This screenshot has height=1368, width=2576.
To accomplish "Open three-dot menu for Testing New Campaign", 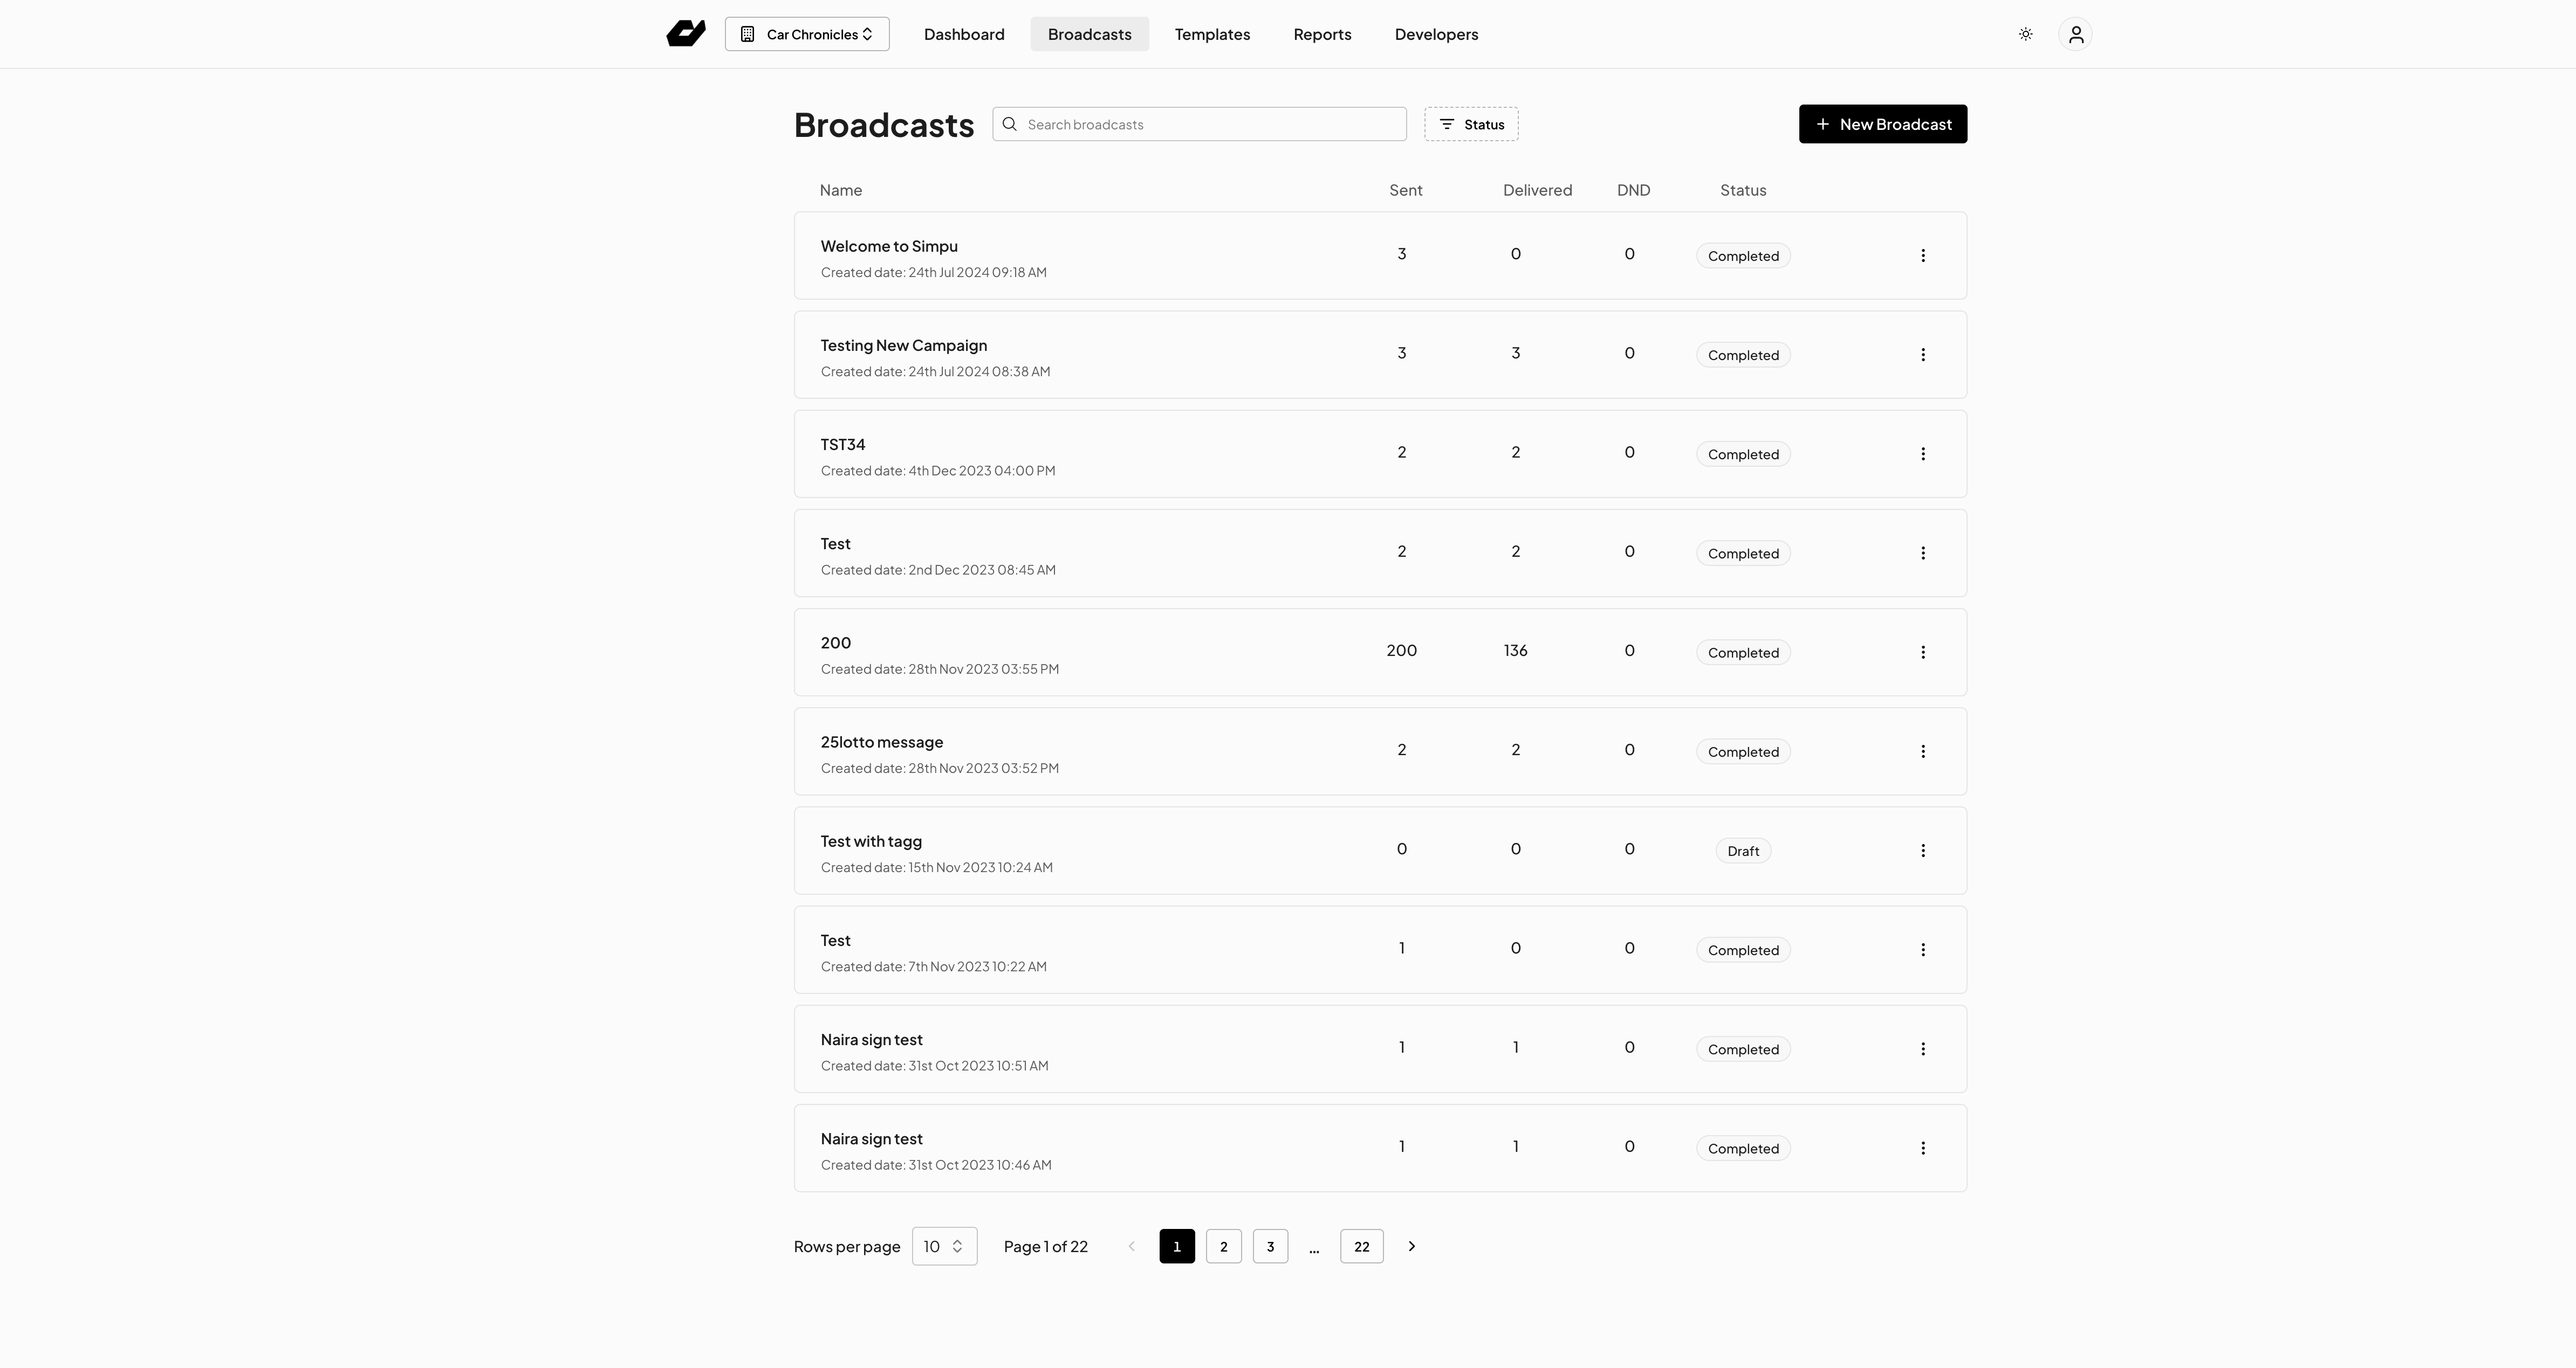I will coord(1922,355).
